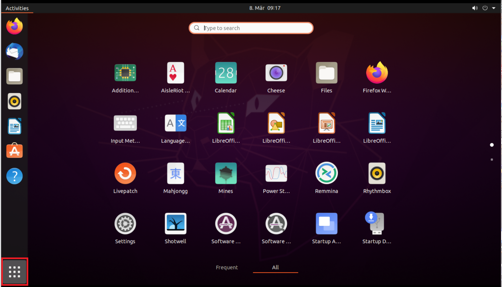Viewport: 502px width, 287px height.
Task: Launch LibreOffice Writer from app grid
Action: pos(377,123)
